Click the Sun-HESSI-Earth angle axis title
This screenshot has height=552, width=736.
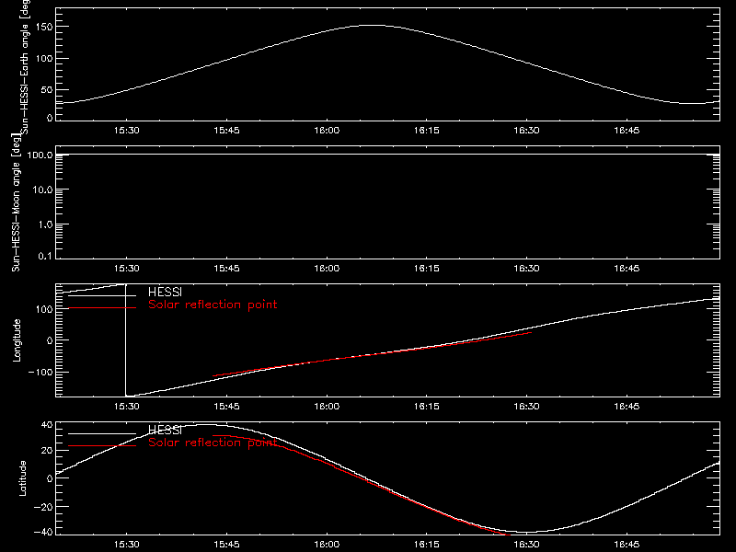click(x=26, y=67)
